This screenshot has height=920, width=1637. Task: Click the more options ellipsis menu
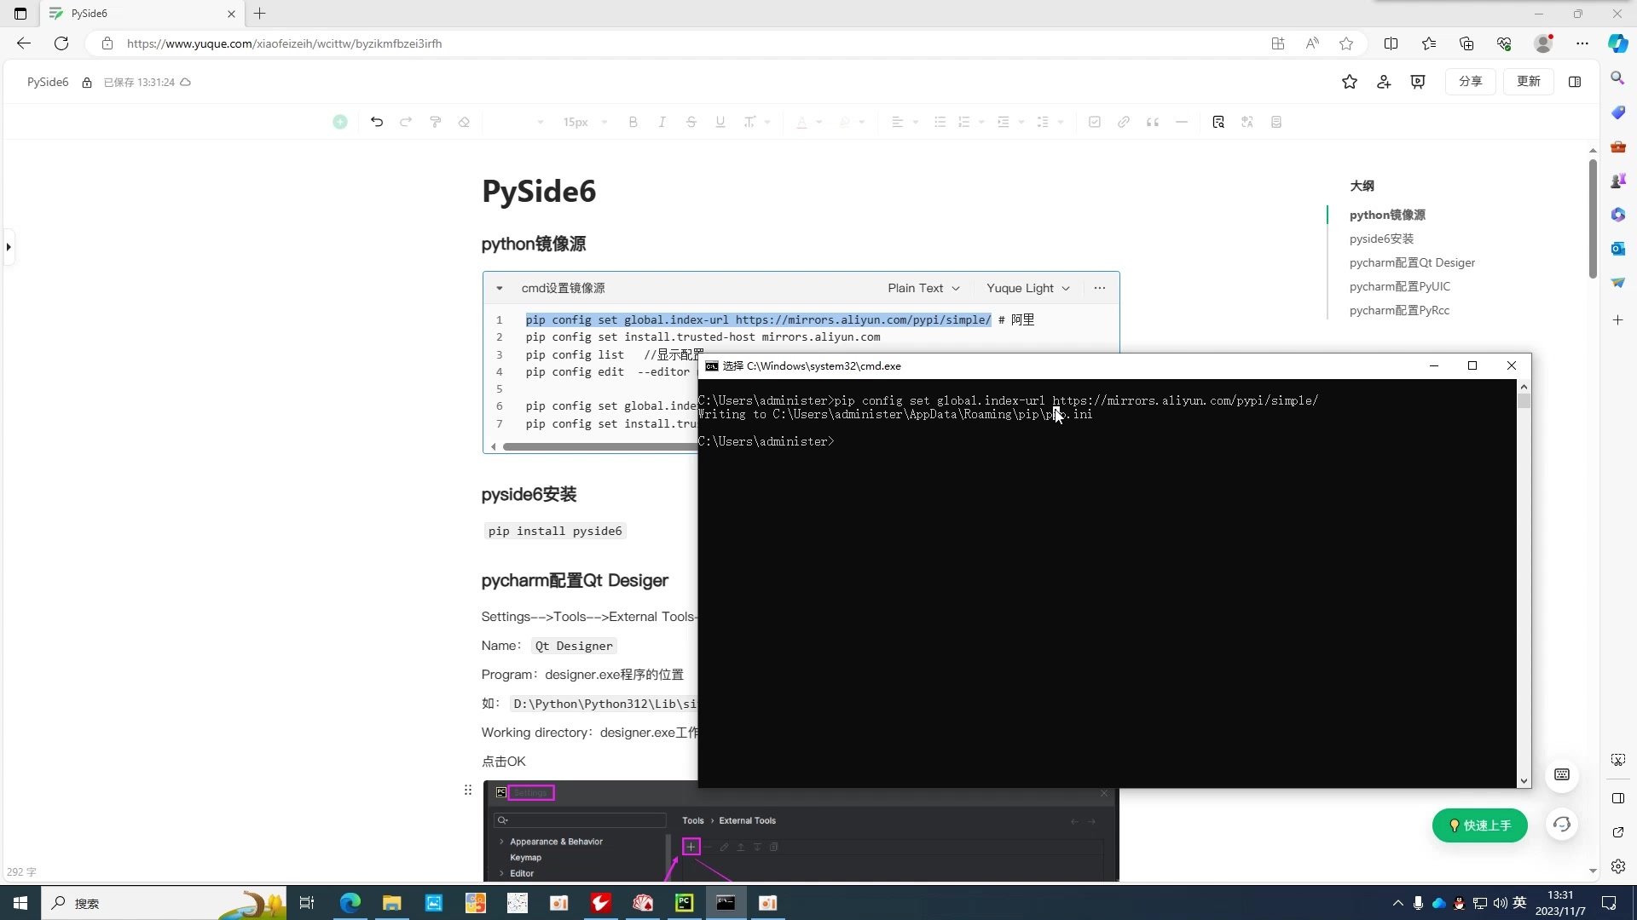pyautogui.click(x=1100, y=289)
